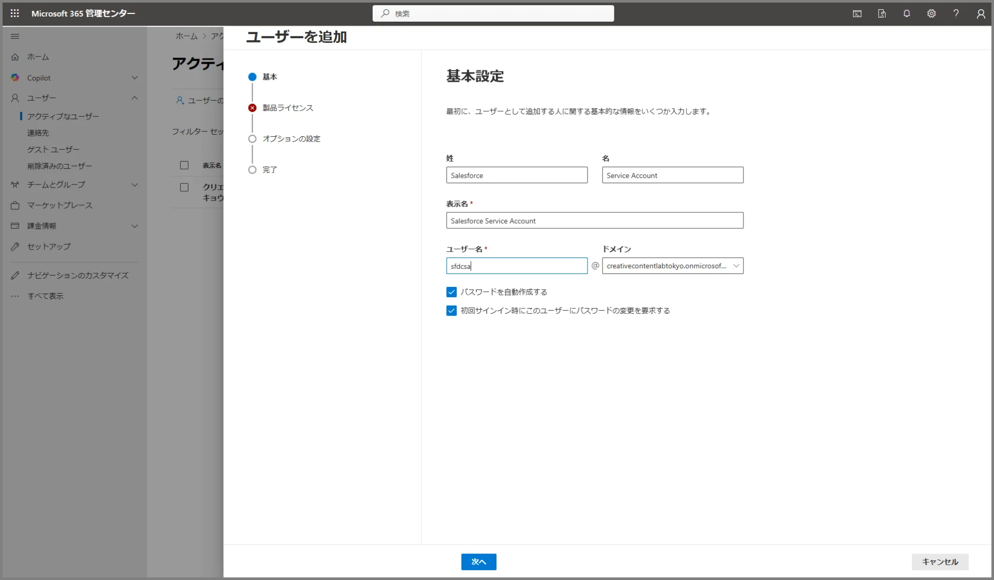This screenshot has width=994, height=580.
Task: Click the Teams and groups icon
Action: click(15, 185)
